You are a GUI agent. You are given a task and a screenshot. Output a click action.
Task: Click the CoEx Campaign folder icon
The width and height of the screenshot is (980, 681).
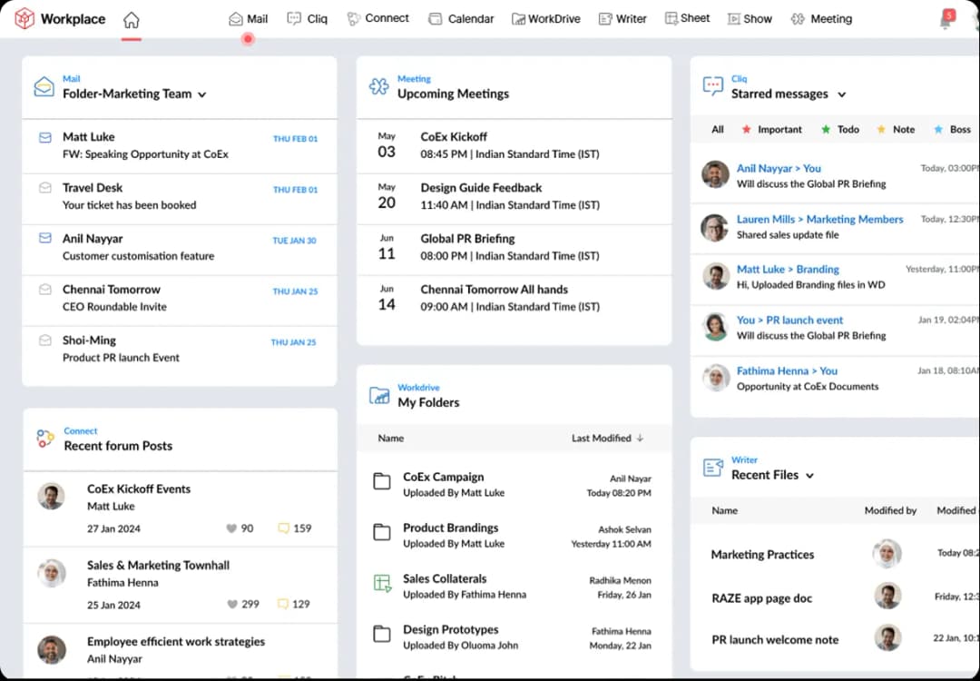tap(382, 481)
